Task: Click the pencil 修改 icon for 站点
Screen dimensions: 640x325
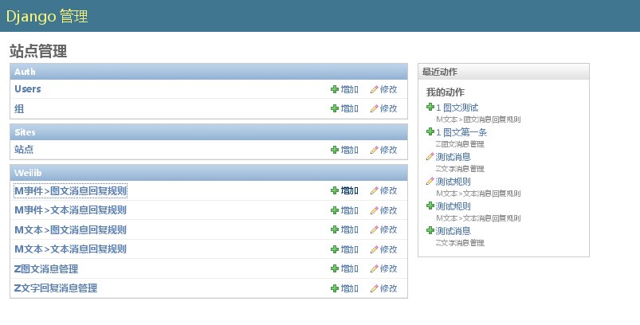Action: (375, 150)
